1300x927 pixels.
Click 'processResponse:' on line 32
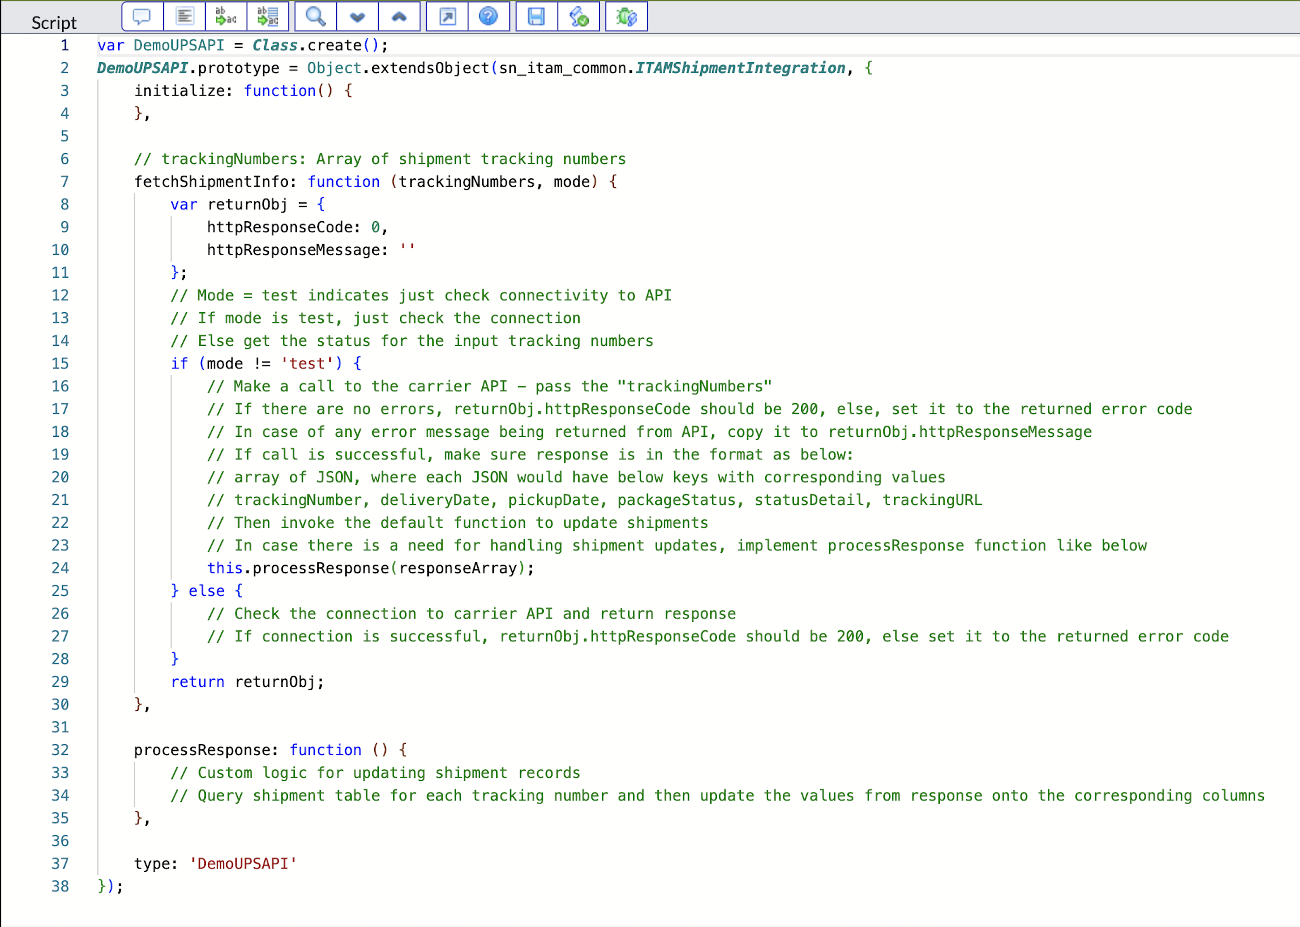click(x=206, y=750)
